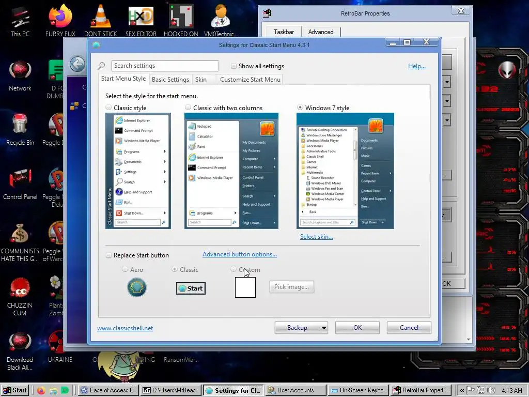Choose the Aero start button radio option

(125, 269)
